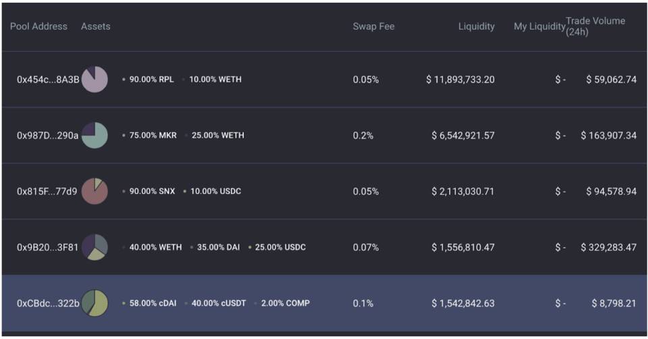Image resolution: width=648 pixels, height=339 pixels.
Task: Open pool address 0x987D...290a
Action: click(47, 135)
